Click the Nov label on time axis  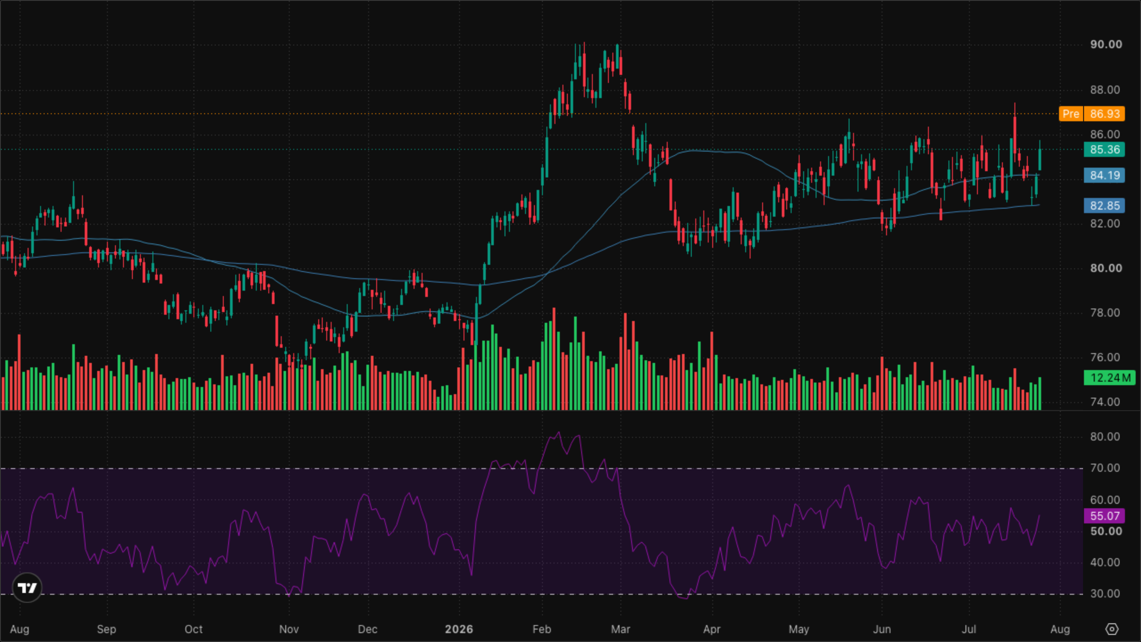tap(289, 629)
